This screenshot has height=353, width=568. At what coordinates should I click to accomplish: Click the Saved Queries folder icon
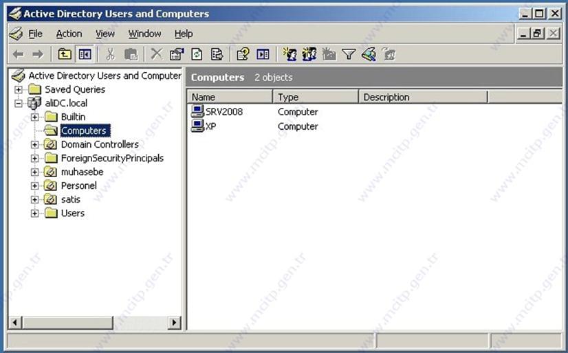(35, 89)
